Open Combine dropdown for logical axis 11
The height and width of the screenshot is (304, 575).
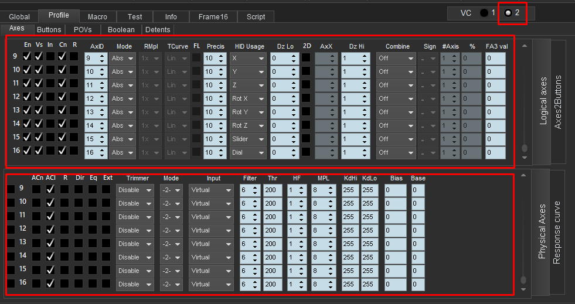pos(396,85)
